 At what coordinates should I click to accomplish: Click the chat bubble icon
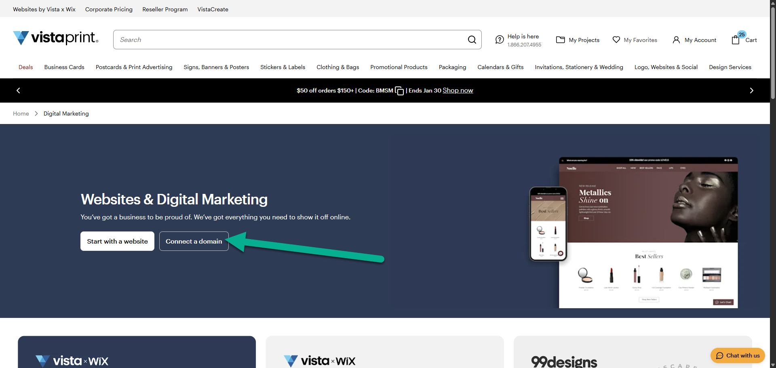(x=719, y=355)
